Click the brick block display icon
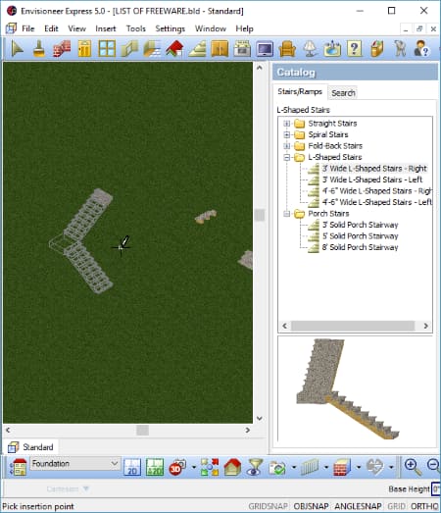The height and width of the screenshot is (513, 441). pos(342,467)
